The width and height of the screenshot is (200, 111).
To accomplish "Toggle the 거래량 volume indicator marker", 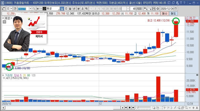I will [3, 75].
